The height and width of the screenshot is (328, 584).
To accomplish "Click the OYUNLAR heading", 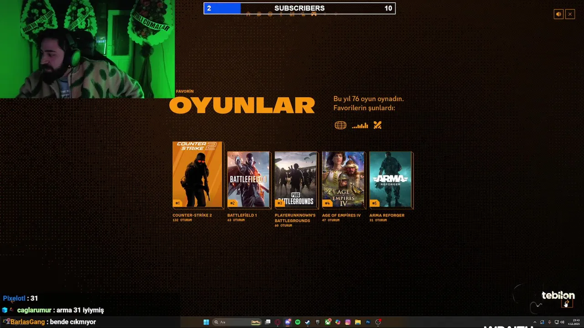I will click(x=242, y=106).
